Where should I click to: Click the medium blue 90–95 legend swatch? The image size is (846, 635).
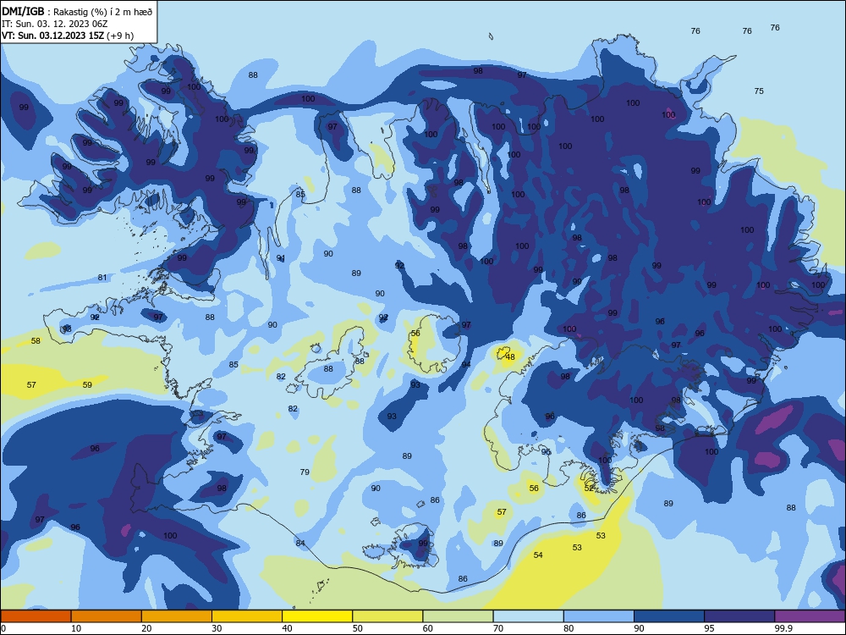[x=669, y=616]
